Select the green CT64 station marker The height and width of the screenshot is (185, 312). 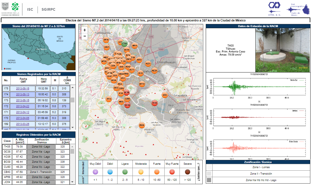pyautogui.click(x=125, y=44)
